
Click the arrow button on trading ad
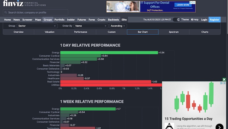point(219,126)
